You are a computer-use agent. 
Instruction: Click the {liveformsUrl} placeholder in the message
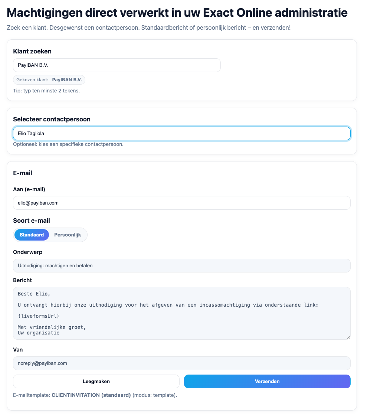tap(39, 316)
